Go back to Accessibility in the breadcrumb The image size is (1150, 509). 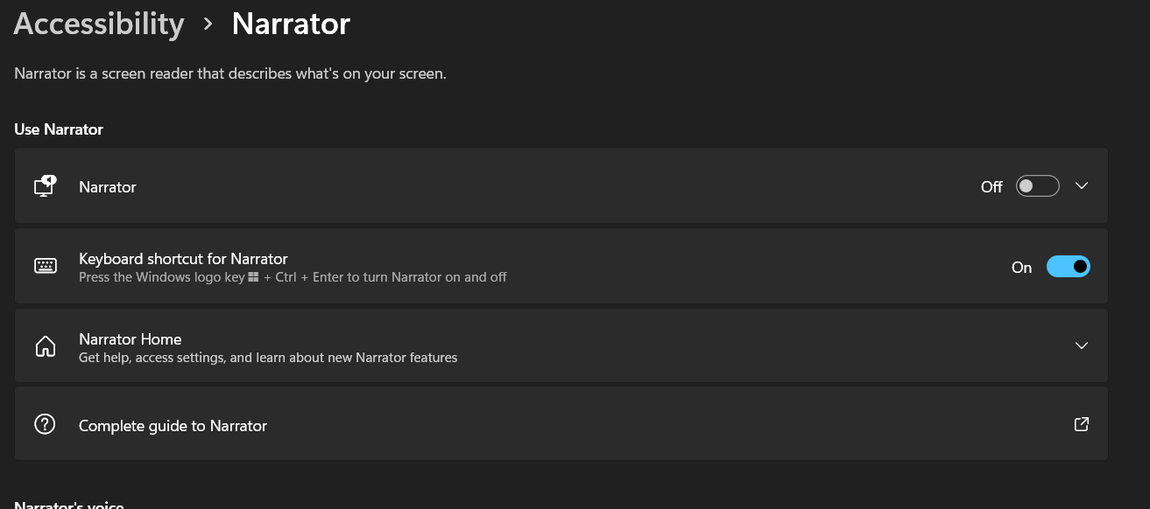[99, 24]
